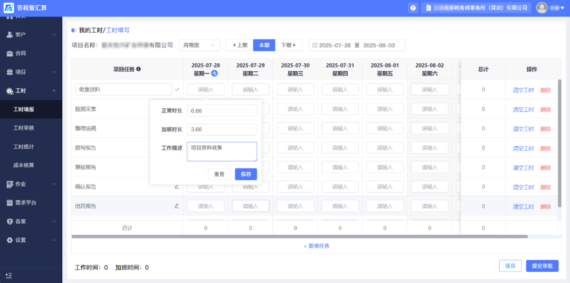Click the 我的工时 breadcrumb
Image resolution: width=570 pixels, height=283 pixels.
pyautogui.click(x=91, y=30)
